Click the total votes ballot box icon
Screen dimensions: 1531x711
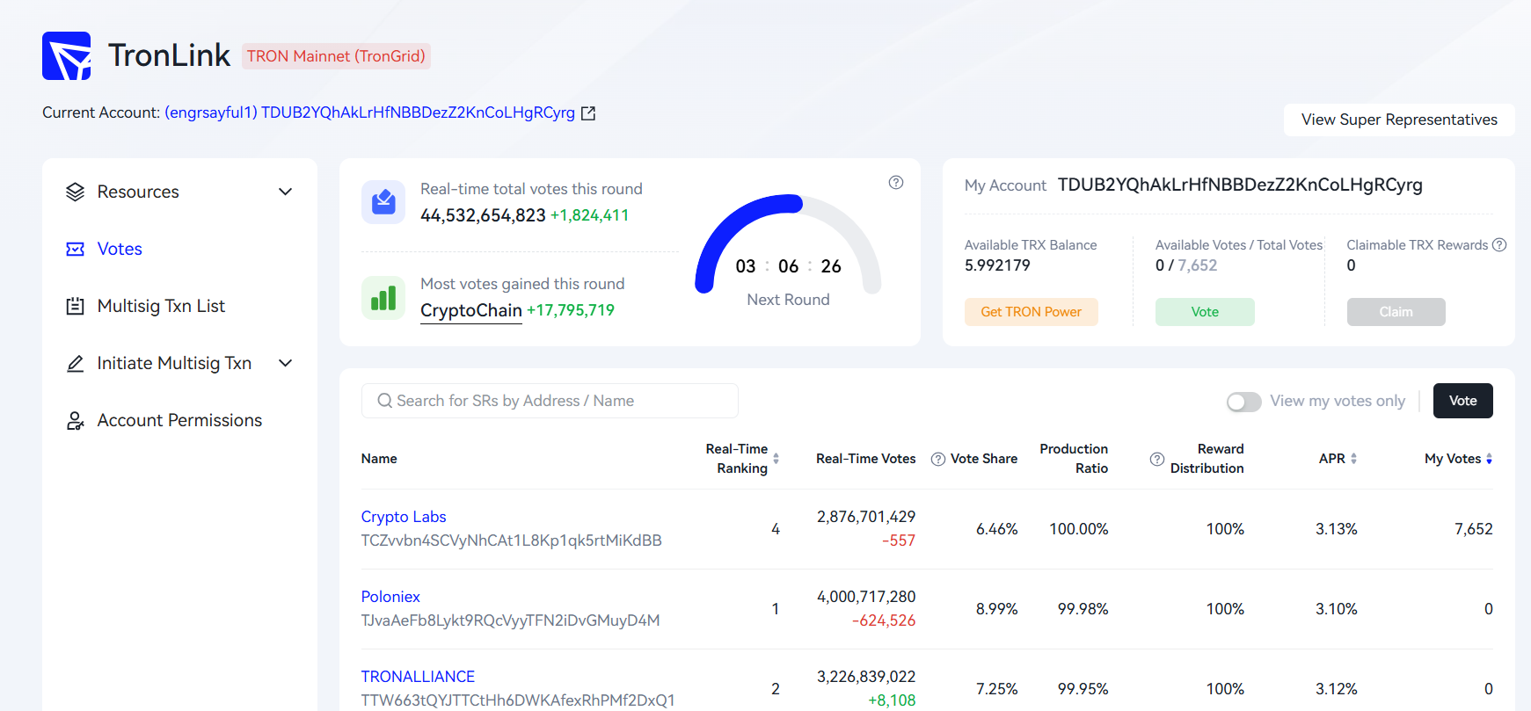coord(383,202)
